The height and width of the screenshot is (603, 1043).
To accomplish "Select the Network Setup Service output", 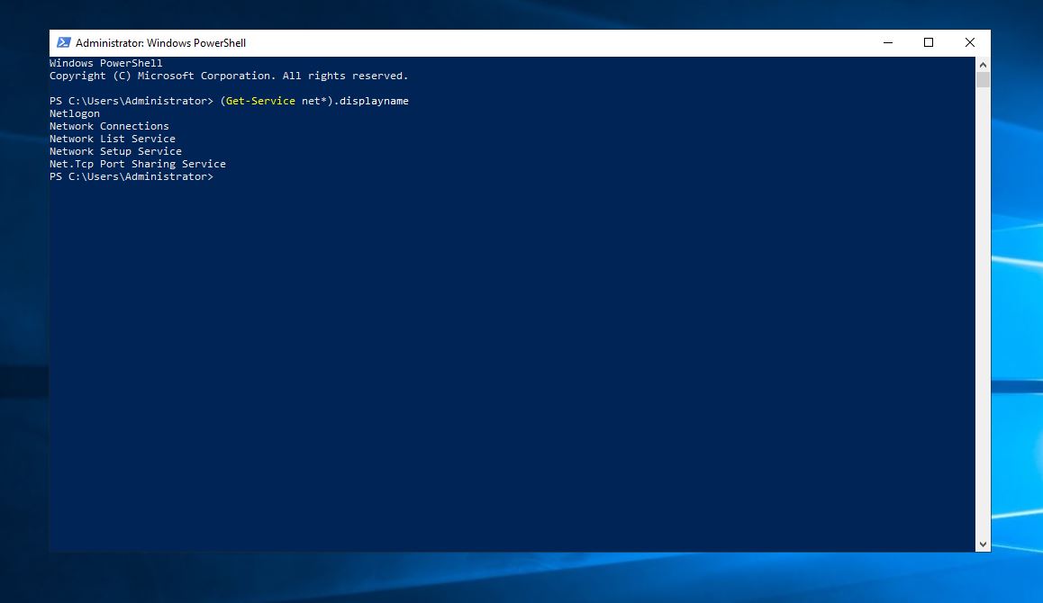I will (115, 151).
